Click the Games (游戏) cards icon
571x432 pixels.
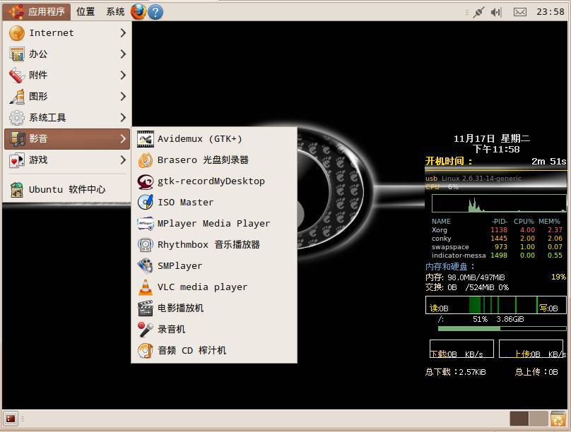(x=17, y=160)
